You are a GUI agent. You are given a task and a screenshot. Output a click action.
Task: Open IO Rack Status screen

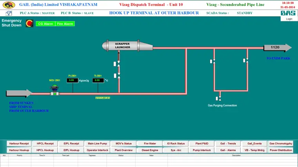pos(176,144)
